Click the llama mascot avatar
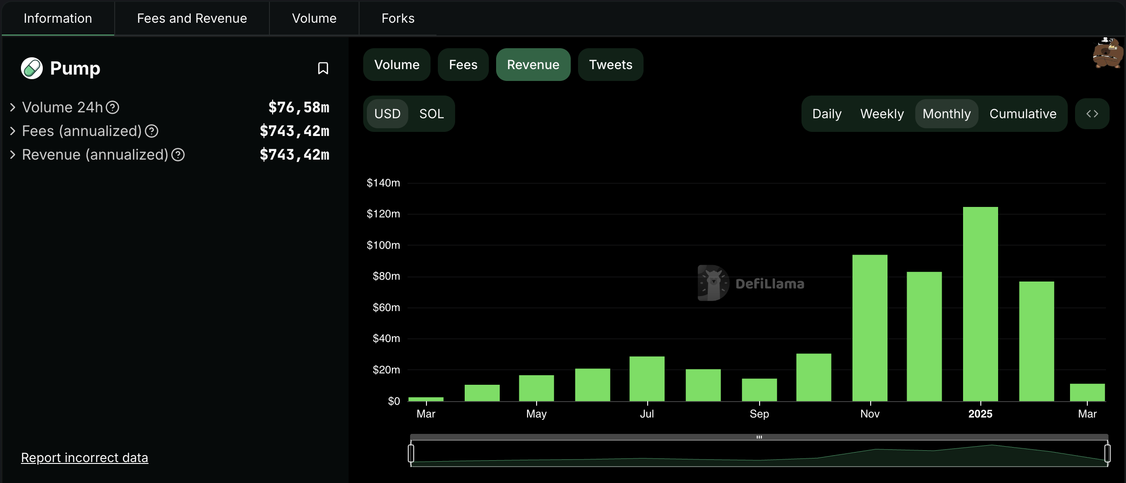This screenshot has height=483, width=1126. [1108, 54]
